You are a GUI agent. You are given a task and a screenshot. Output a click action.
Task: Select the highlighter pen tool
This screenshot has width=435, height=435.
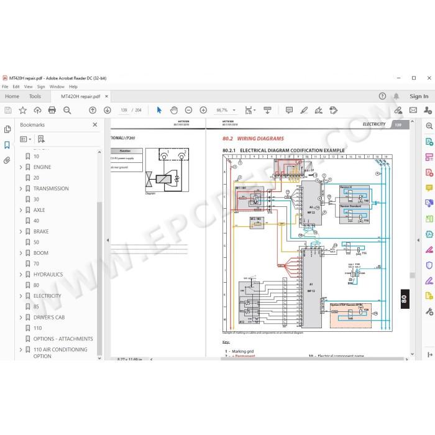pyautogui.click(x=304, y=110)
